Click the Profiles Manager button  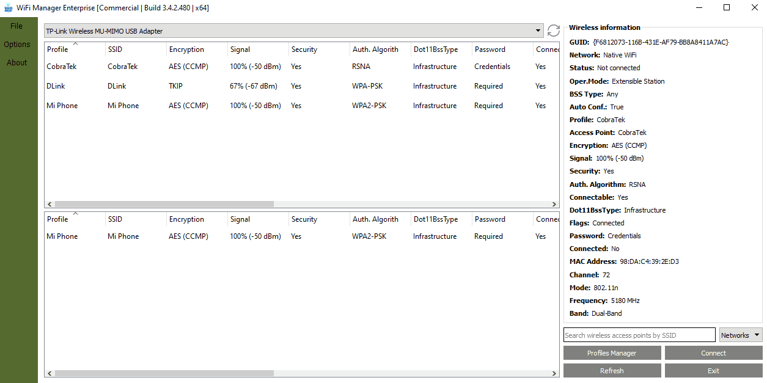pyautogui.click(x=612, y=353)
